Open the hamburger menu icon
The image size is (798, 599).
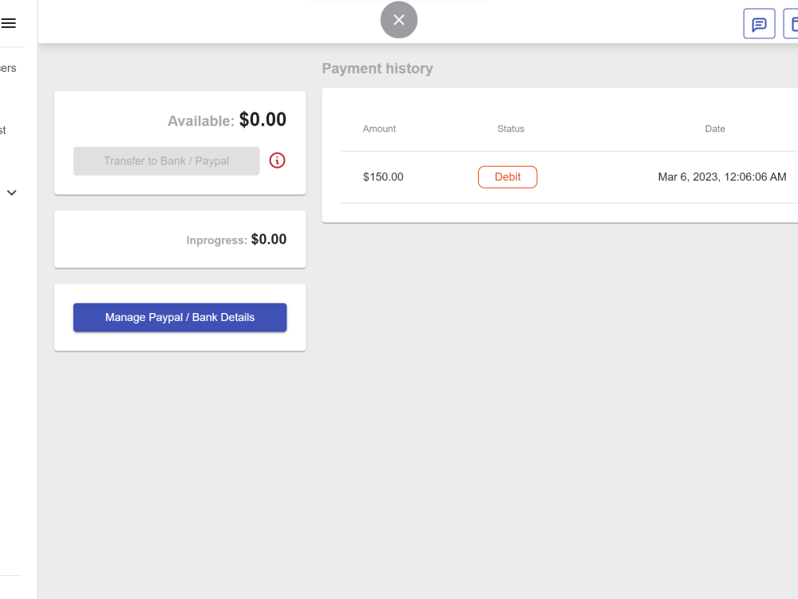tap(8, 23)
